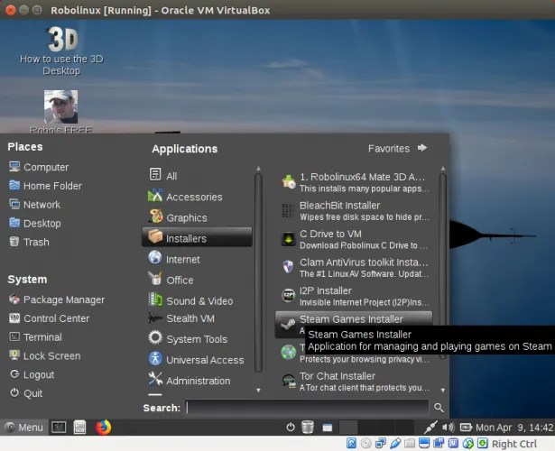Open System Tools category
This screenshot has width=555, height=451.
[197, 339]
